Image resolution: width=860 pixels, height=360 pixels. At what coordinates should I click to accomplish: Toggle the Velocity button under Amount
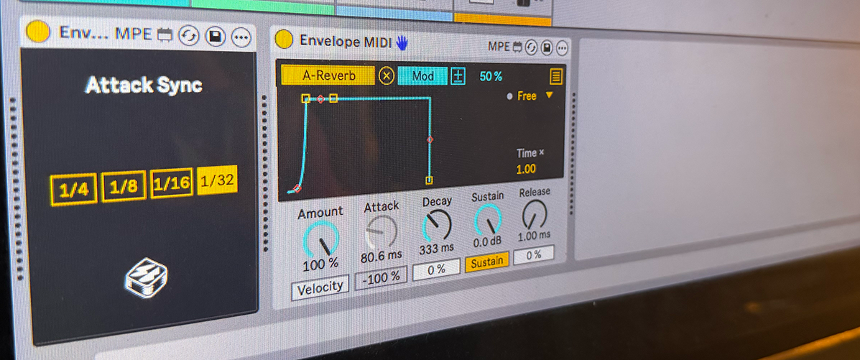(x=320, y=287)
